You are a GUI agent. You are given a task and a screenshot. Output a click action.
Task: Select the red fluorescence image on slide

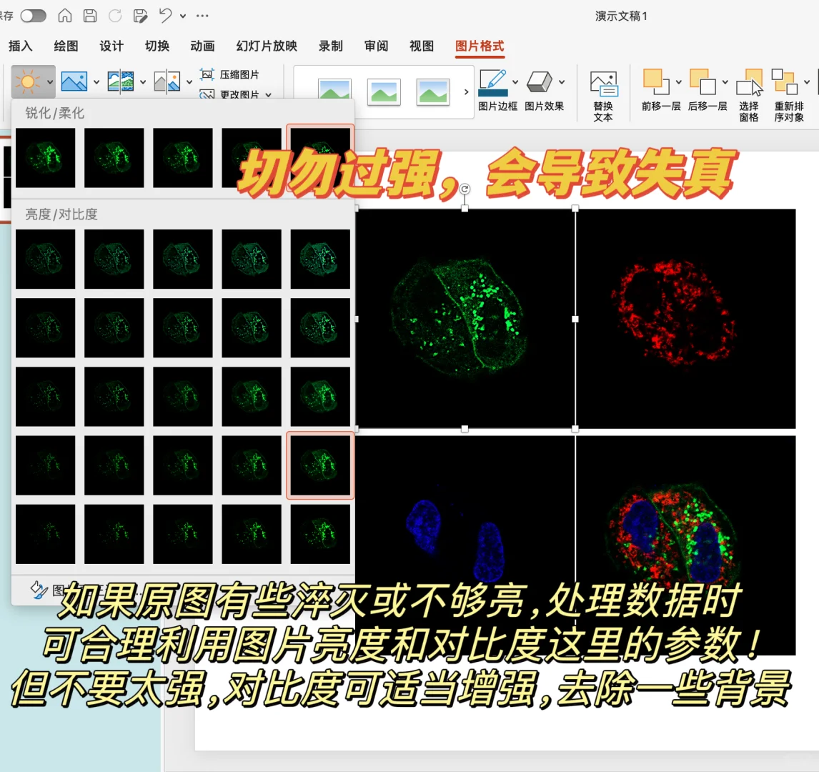(x=686, y=319)
